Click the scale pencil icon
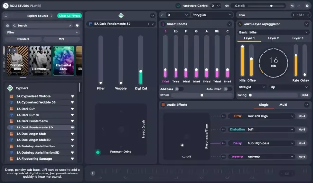The height and width of the screenshot is (183, 313). pyautogui.click(x=162, y=15)
